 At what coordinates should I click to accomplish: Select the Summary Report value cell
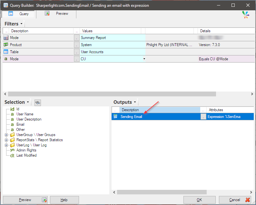click(x=113, y=38)
